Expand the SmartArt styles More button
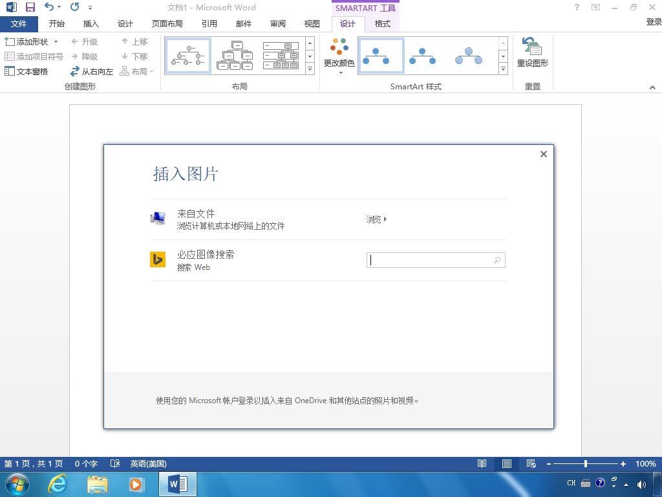This screenshot has width=662, height=497. pos(503,68)
